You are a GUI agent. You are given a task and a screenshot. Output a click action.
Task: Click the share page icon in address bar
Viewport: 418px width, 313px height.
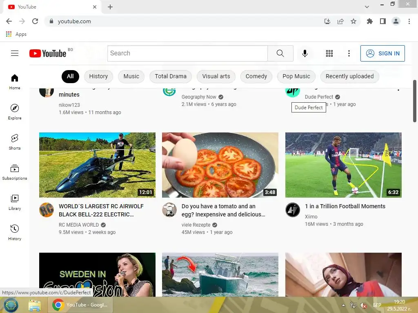click(x=340, y=21)
